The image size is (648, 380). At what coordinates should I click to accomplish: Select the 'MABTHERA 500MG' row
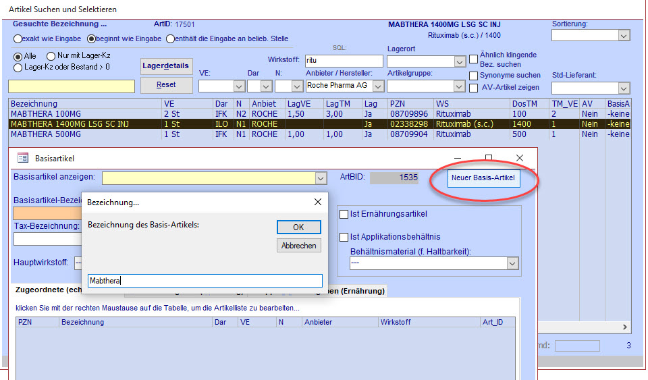[319, 134]
